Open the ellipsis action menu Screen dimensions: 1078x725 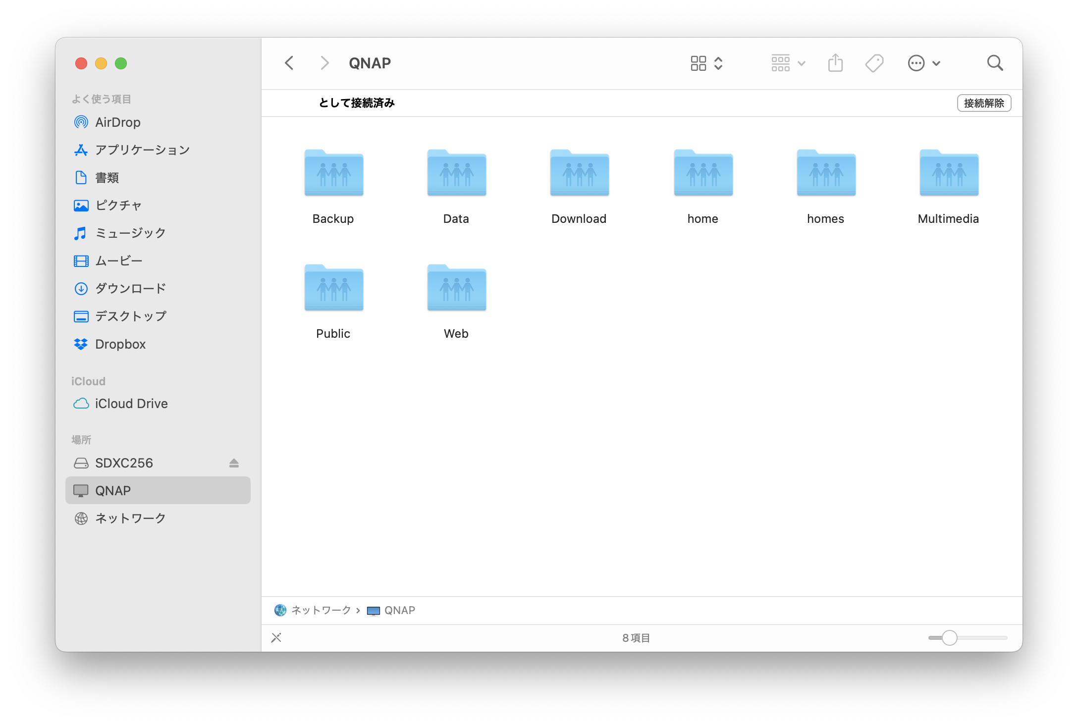pos(923,63)
